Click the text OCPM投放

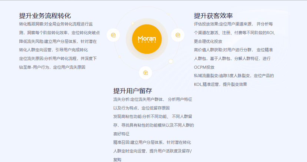[204, 67]
